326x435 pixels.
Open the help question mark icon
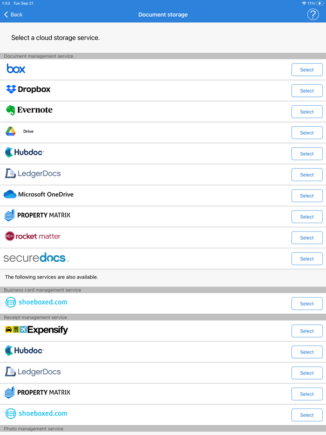pyautogui.click(x=312, y=14)
